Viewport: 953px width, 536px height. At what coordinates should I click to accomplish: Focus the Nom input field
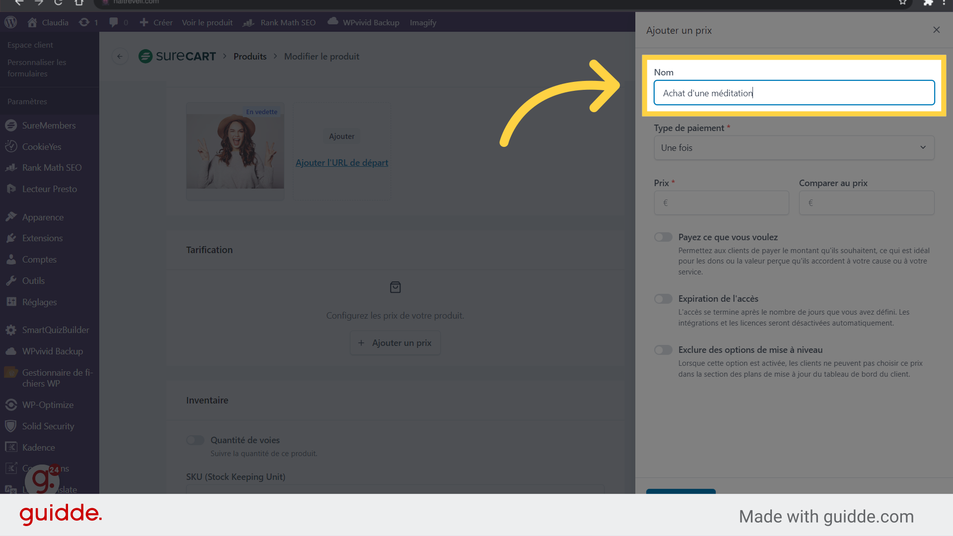click(794, 93)
